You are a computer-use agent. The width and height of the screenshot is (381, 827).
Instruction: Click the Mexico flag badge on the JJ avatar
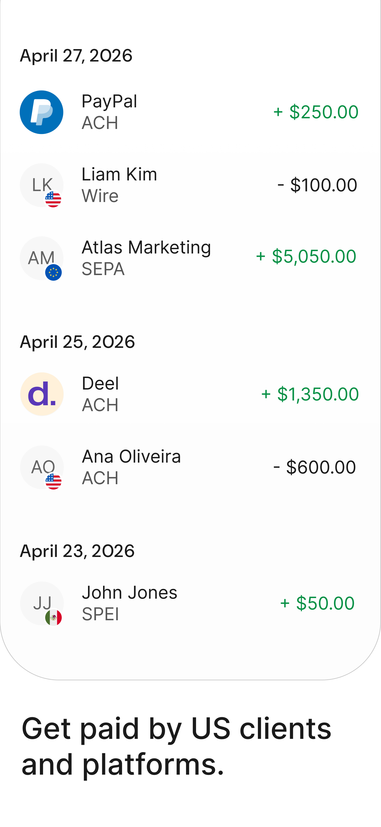[x=53, y=617]
